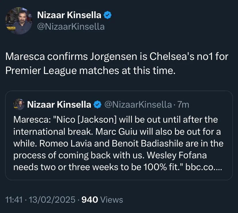Click the Views label

tap(112, 199)
